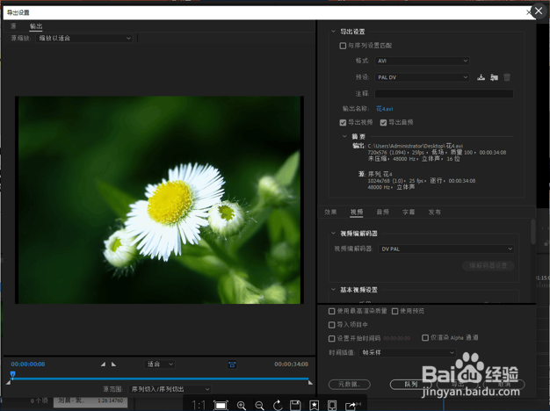
Task: Open the 适合 zoom level dropdown
Action: click(160, 364)
